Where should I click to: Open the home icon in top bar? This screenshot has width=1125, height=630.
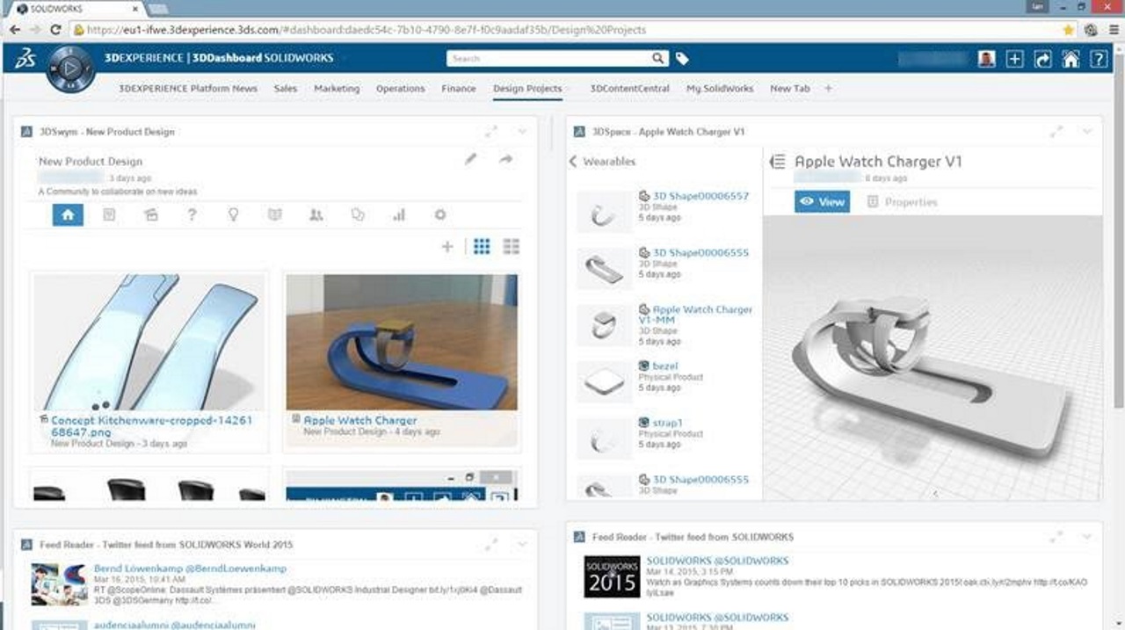pyautogui.click(x=1071, y=59)
